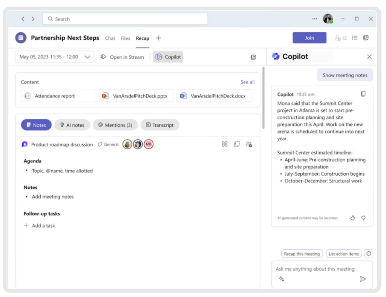The width and height of the screenshot is (386, 297).
Task: Click the recap pane vertical scrollbar
Action: [x=263, y=98]
